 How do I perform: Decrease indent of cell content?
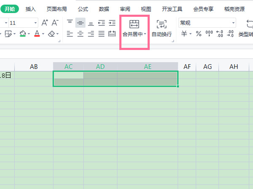102,23
